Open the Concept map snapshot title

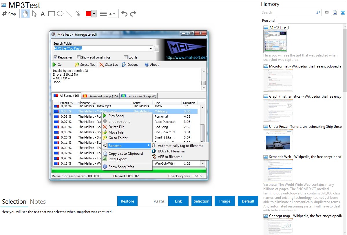point(305,216)
